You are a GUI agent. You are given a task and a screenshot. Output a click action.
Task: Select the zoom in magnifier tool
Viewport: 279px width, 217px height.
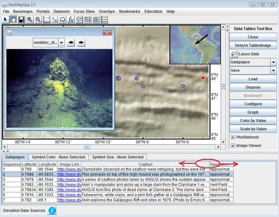30,19
